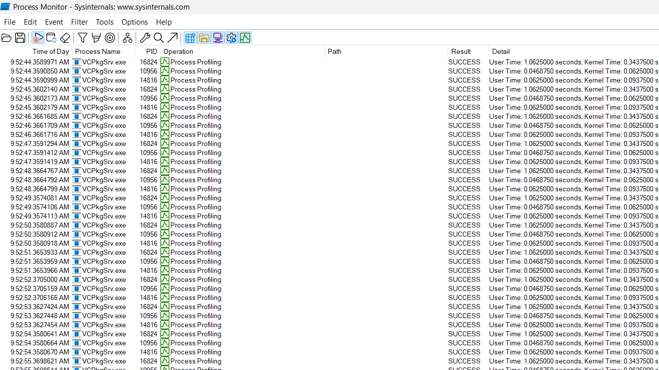Open the Filter dialog funnel icon
Screen dimensions: 659x370
pyautogui.click(x=83, y=38)
